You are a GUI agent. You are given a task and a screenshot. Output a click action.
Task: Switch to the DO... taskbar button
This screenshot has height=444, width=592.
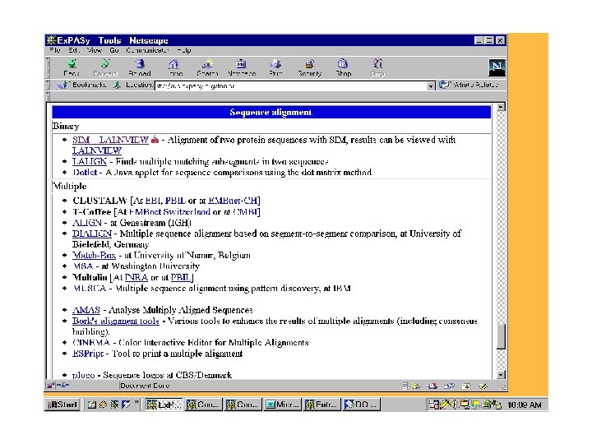click(x=361, y=405)
